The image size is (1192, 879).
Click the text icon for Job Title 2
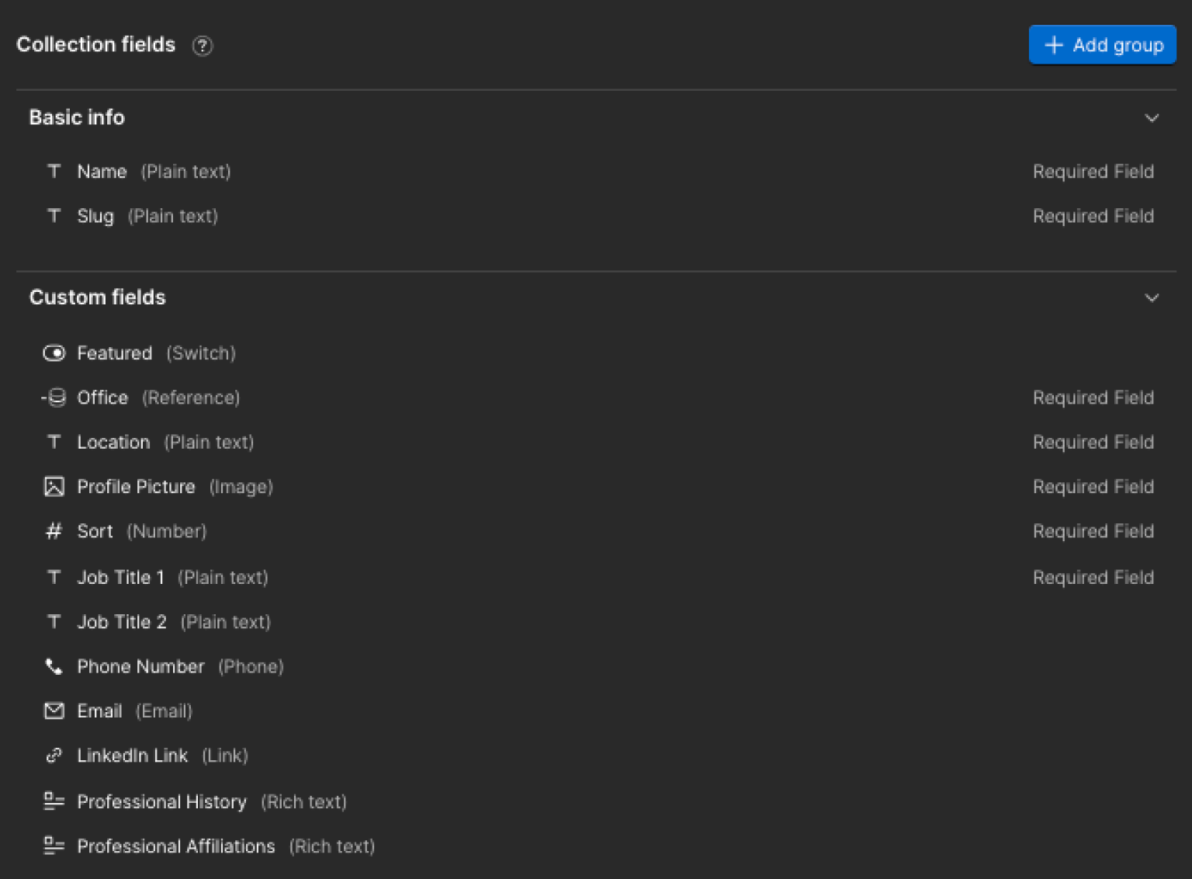(x=54, y=621)
